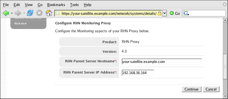Open the View menu
Screen dimensions: 228x99
pyautogui.click(x=29, y=5)
